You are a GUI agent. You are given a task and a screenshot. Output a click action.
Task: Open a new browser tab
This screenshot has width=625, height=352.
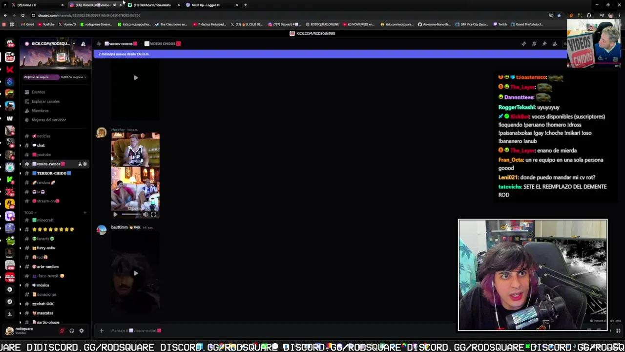coord(245,5)
